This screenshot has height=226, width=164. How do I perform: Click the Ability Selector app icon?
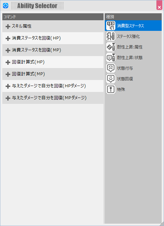pyautogui.click(x=6, y=6)
